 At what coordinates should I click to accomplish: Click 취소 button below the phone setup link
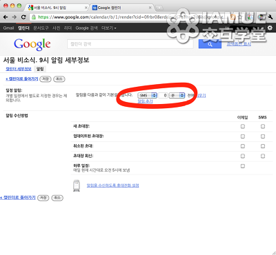[x=57, y=198]
